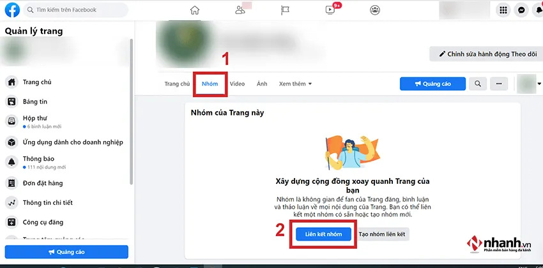Open the notifications bell in top bar
Image resolution: width=543 pixels, height=268 pixels.
[538, 10]
